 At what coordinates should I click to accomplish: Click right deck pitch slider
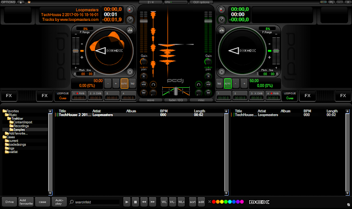tap(276, 51)
